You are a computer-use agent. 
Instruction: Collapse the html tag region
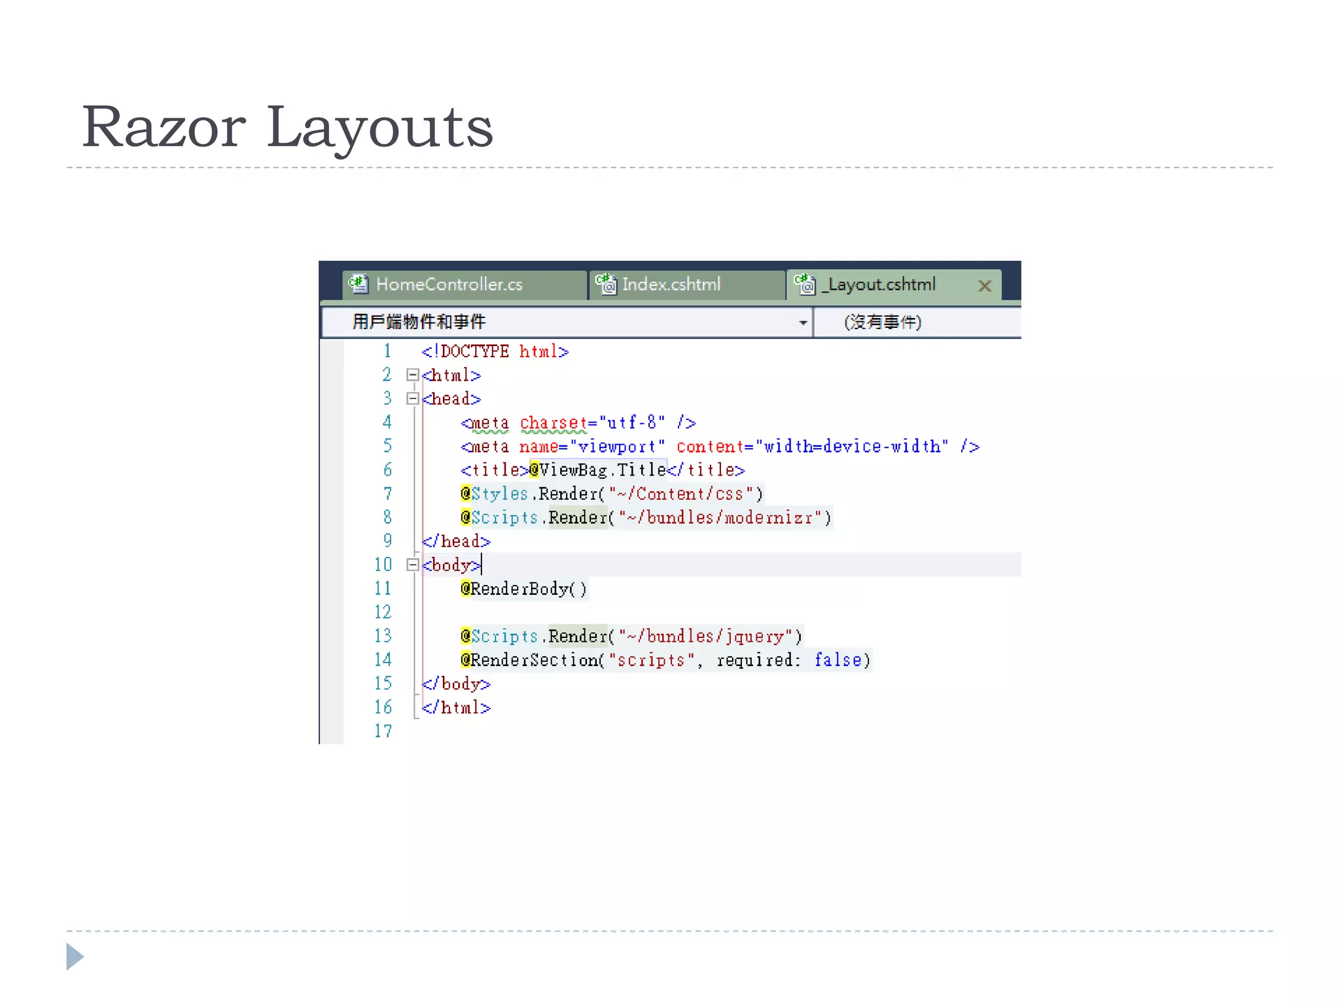413,375
